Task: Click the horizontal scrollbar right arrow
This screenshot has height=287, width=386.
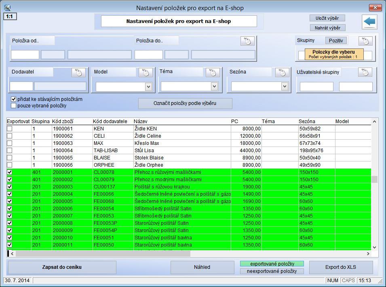Action: pos(368,253)
